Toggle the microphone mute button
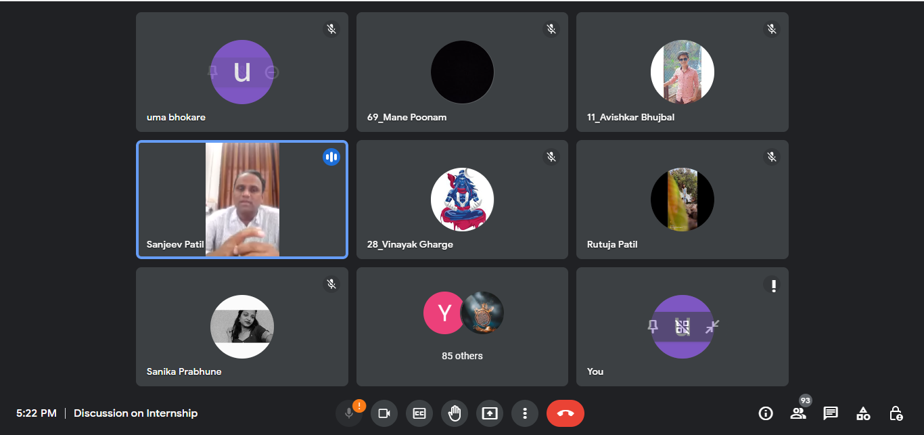This screenshot has width=924, height=435. tap(349, 413)
